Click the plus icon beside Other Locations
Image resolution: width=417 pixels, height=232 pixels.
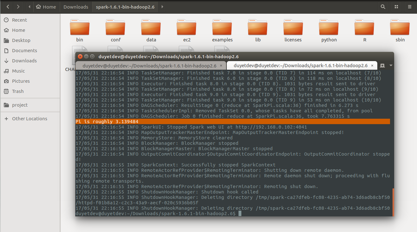(6, 119)
